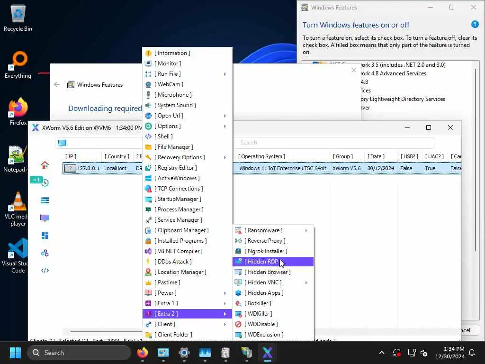Open the taskbar clock showing 1:34 PM

[450, 353]
